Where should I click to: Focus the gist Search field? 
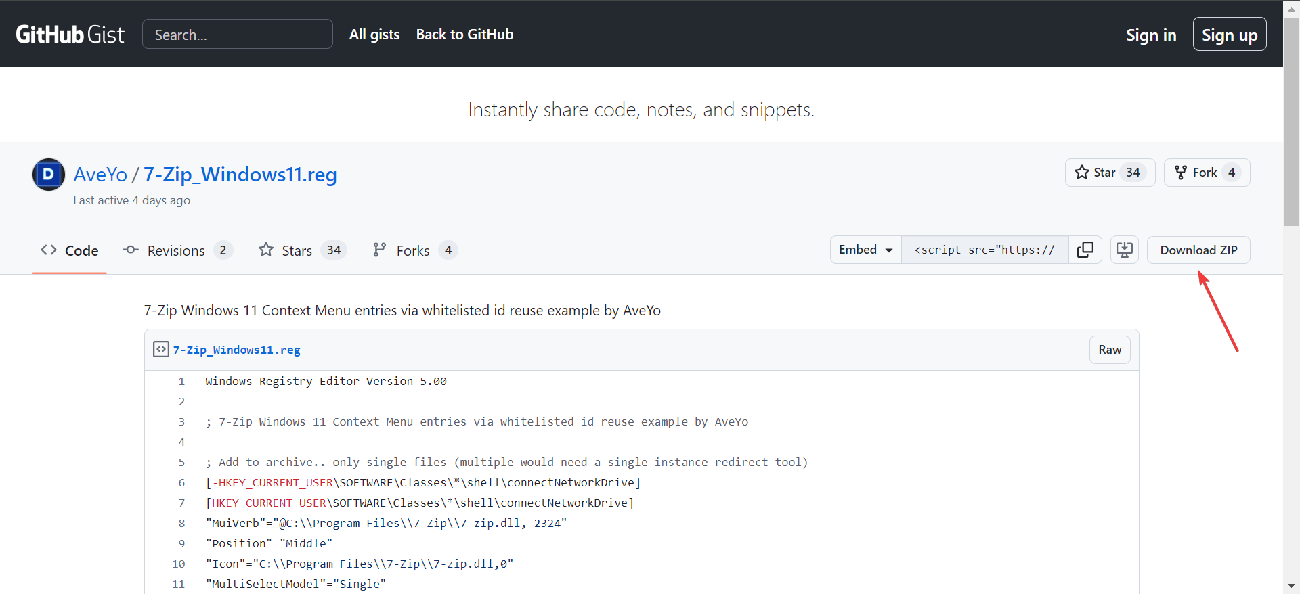238,35
